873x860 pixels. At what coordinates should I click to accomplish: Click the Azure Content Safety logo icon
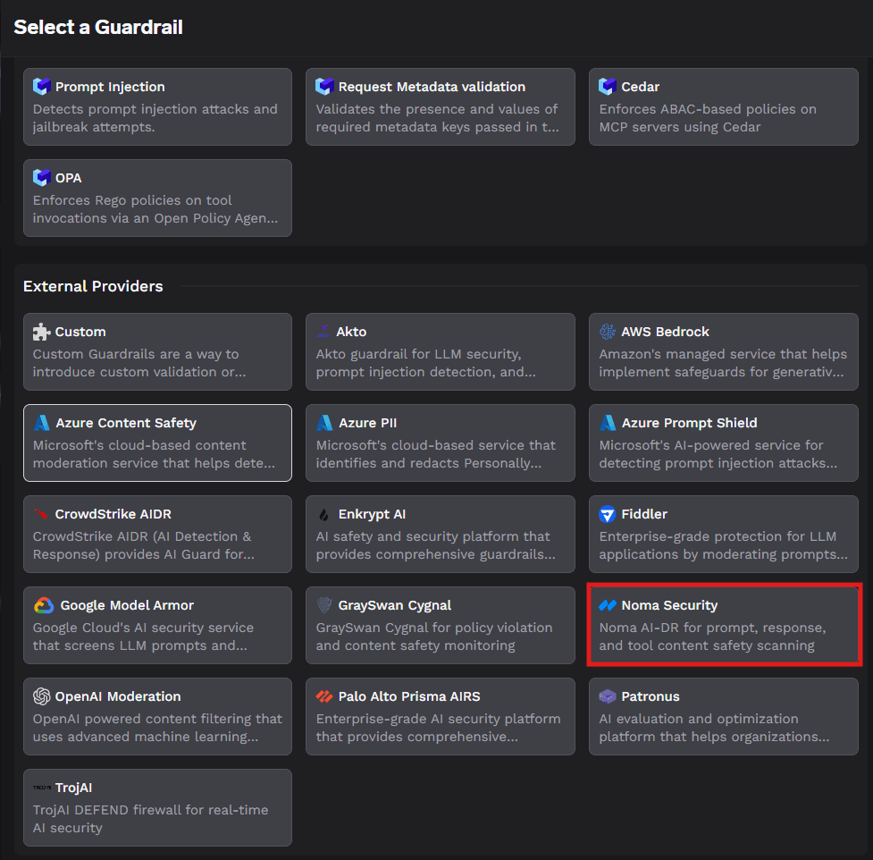tap(42, 423)
